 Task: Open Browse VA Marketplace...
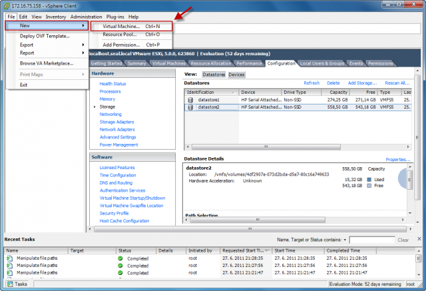(47, 63)
